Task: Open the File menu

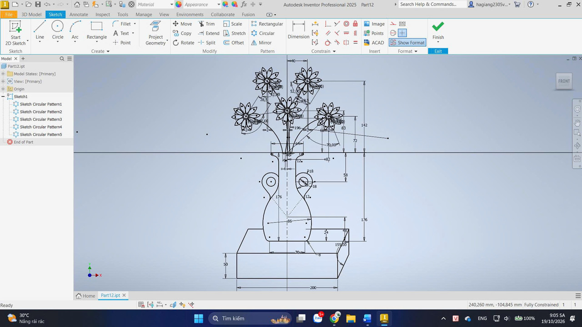Action: pyautogui.click(x=9, y=15)
